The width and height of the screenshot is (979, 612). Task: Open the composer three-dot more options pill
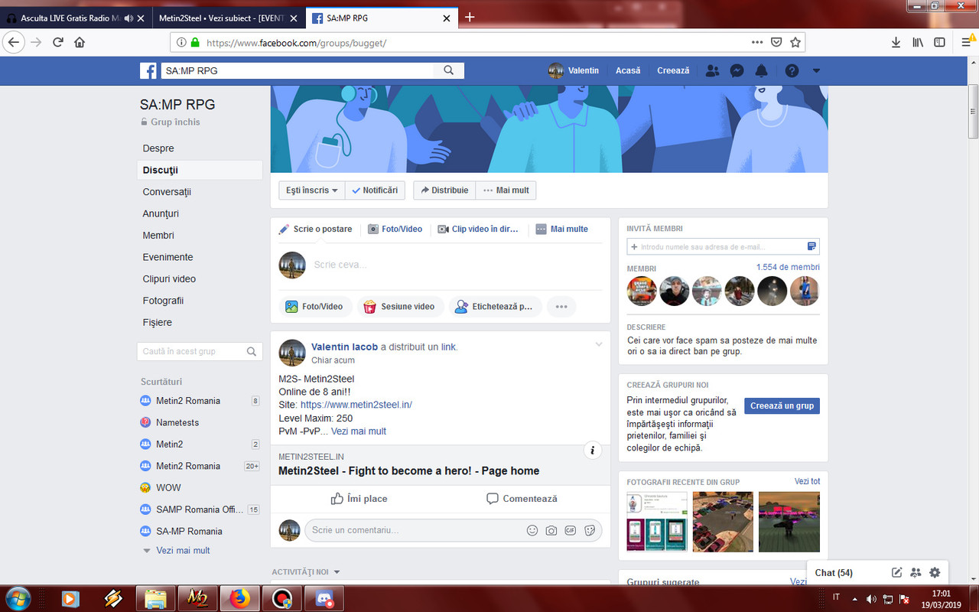coord(561,307)
